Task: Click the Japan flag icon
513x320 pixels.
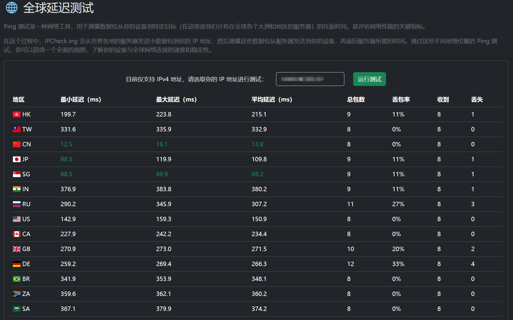Action: (17, 159)
